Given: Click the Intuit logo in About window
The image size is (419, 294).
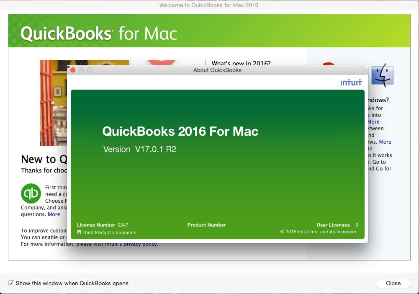Looking at the screenshot, I should [x=351, y=83].
